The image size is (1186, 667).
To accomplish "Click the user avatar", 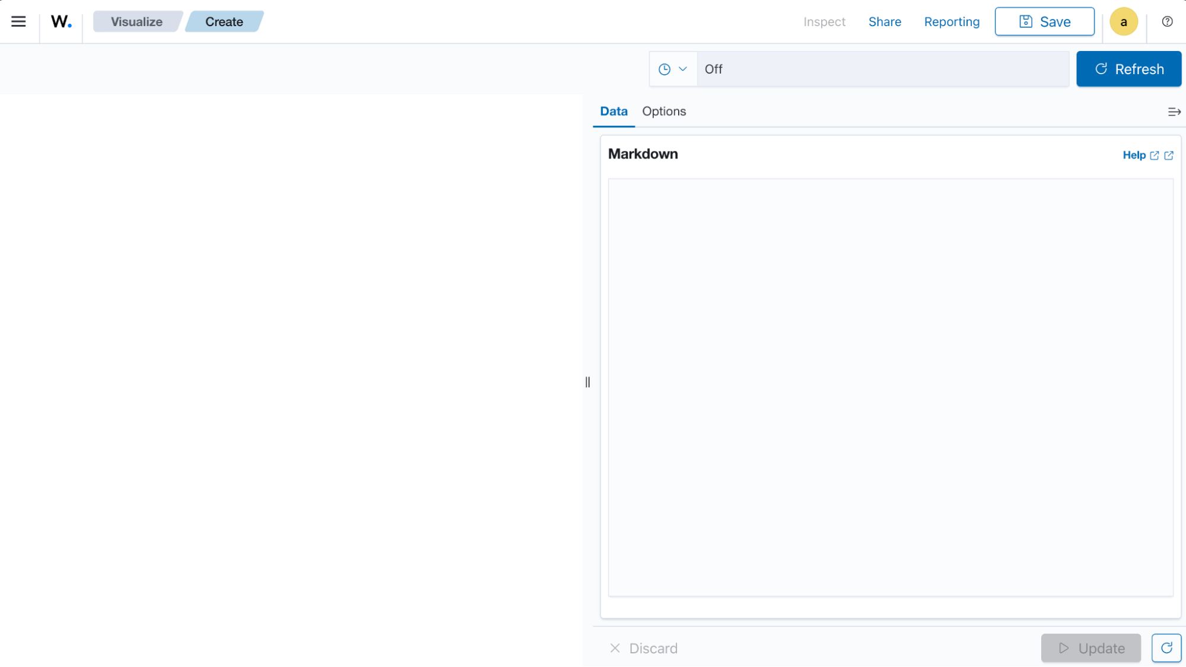I will click(x=1123, y=21).
